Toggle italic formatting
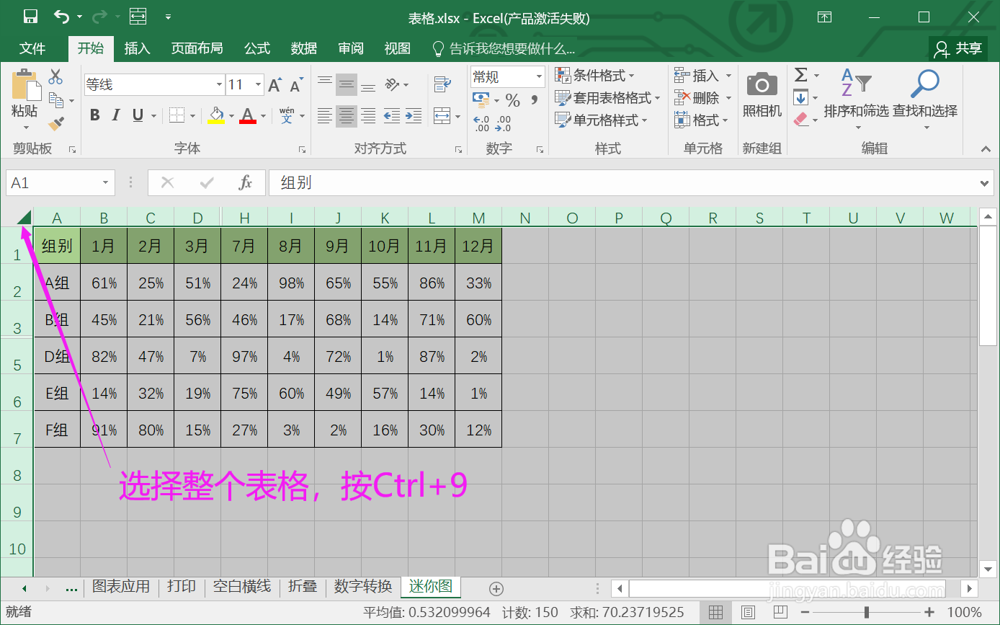Viewport: 1000px width, 625px height. click(x=115, y=114)
